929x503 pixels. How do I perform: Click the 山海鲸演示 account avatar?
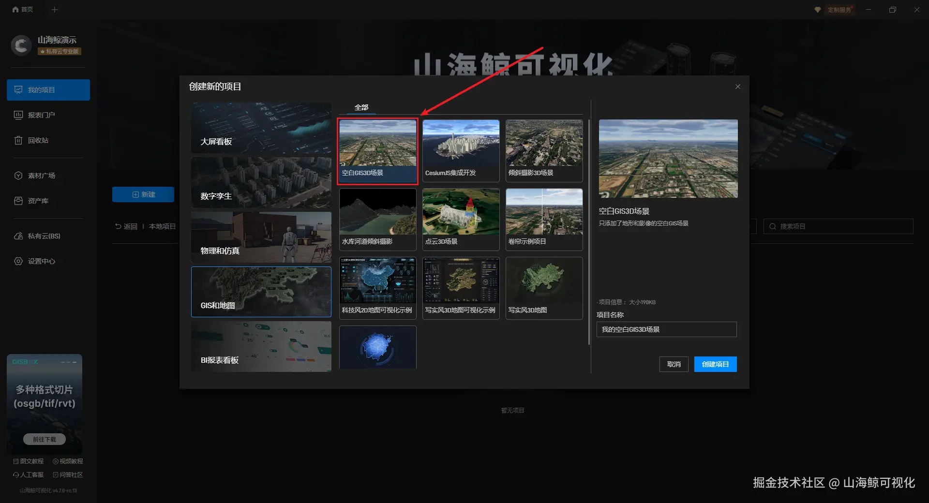(x=21, y=45)
